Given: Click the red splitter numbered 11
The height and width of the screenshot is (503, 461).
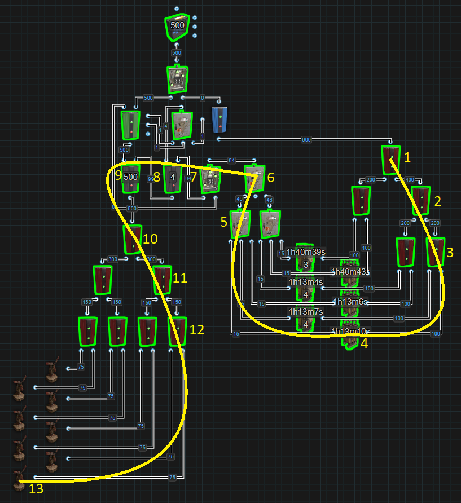Looking at the screenshot, I should click(x=162, y=280).
